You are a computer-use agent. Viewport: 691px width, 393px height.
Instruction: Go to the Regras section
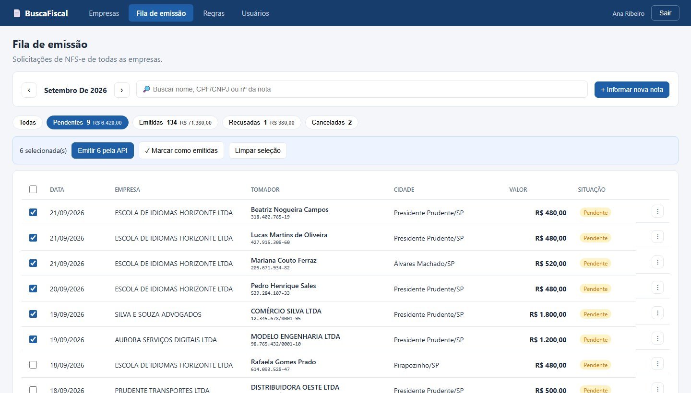[x=214, y=13]
